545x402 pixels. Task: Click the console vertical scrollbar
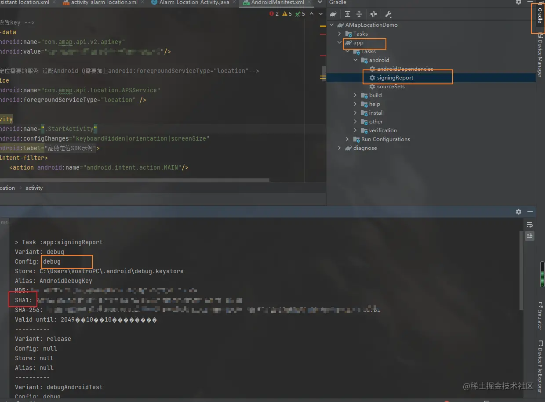521,270
